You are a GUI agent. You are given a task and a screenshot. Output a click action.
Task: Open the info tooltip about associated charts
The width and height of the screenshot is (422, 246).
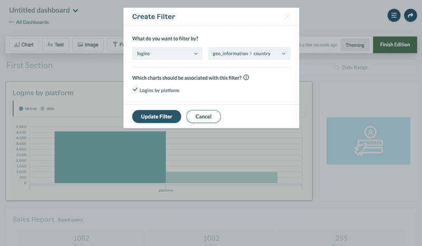[246, 77]
